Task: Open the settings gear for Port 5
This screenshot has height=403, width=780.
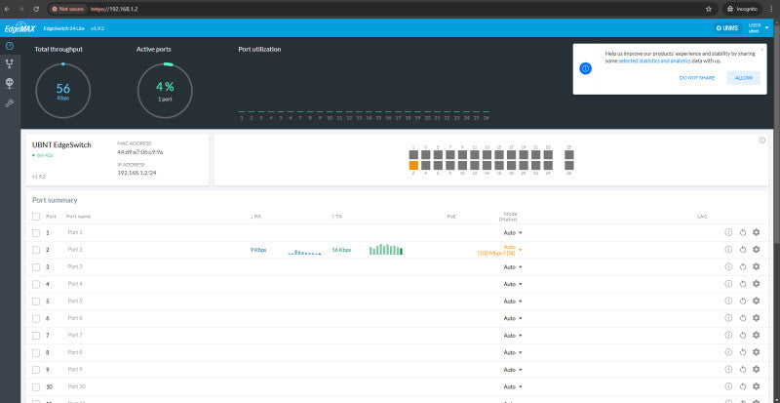Action: click(757, 301)
